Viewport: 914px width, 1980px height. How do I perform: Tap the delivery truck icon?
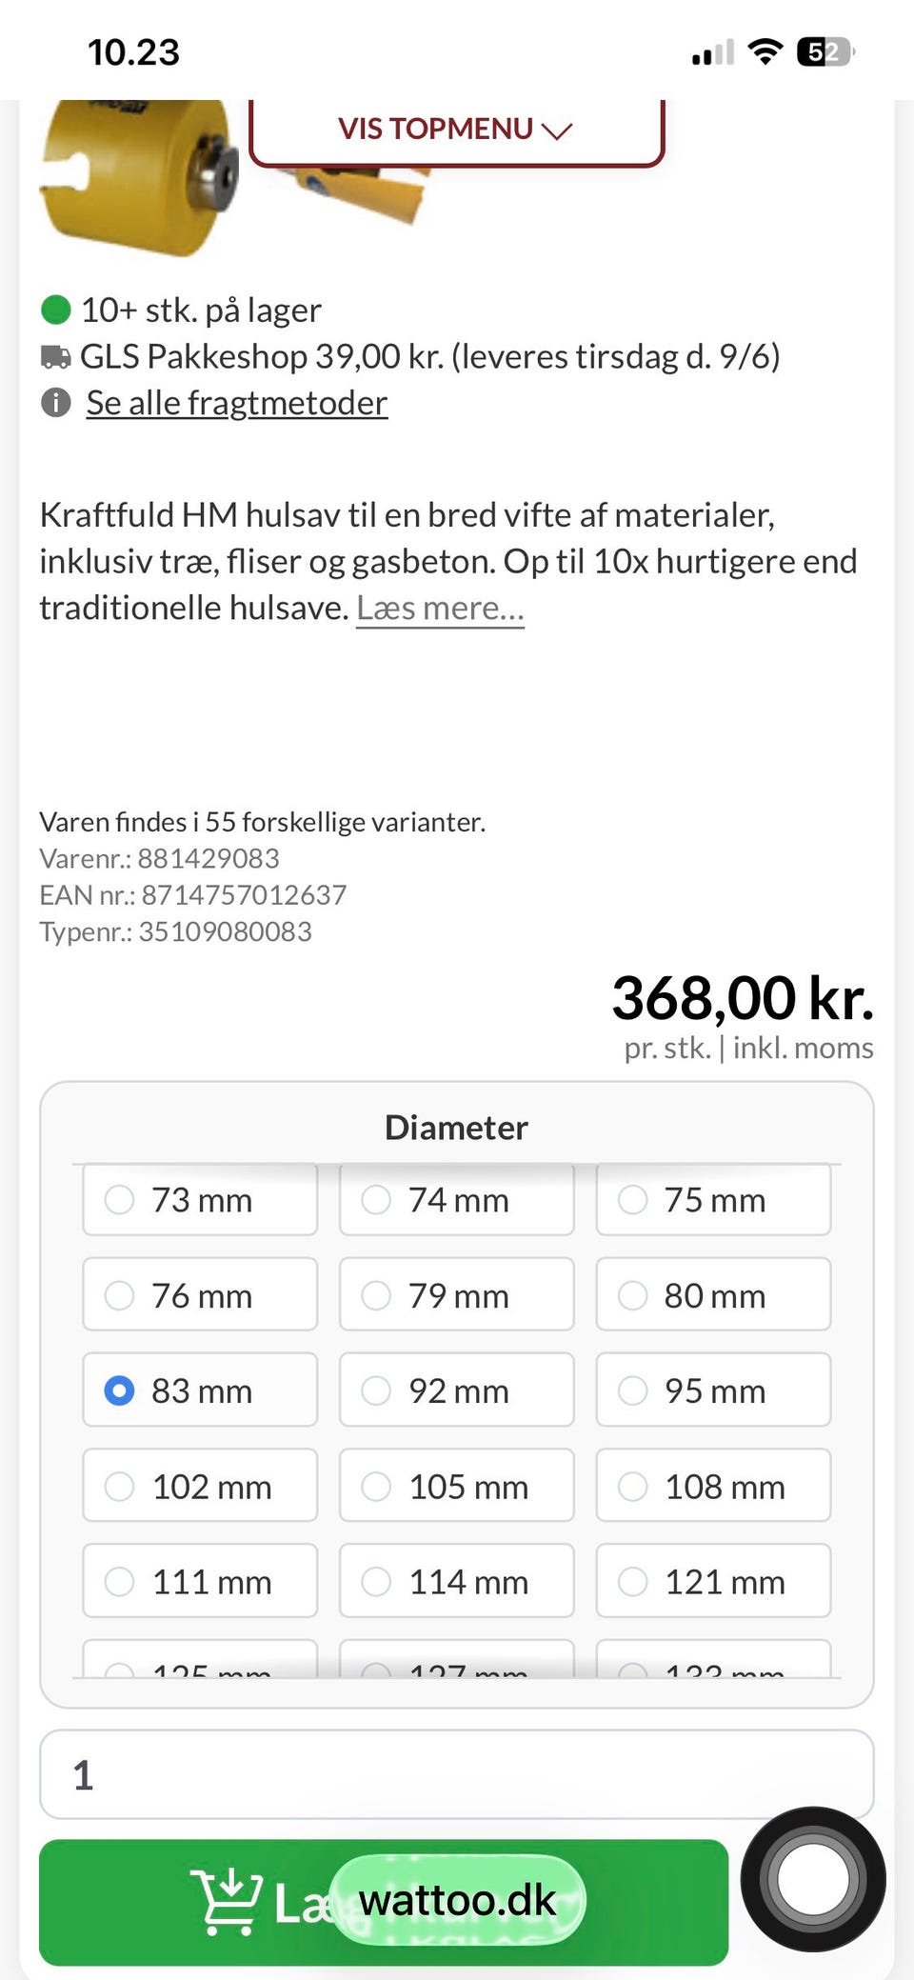coord(56,357)
